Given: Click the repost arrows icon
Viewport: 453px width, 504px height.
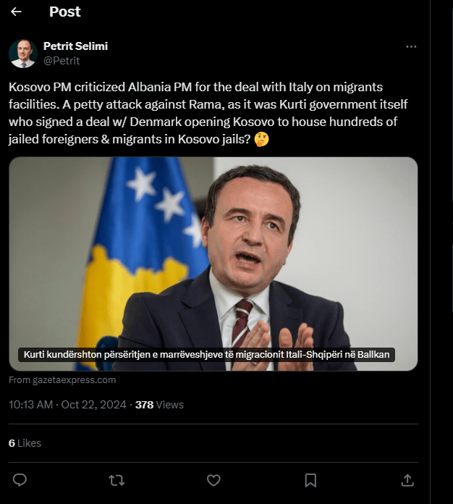Looking at the screenshot, I should coord(116,479).
